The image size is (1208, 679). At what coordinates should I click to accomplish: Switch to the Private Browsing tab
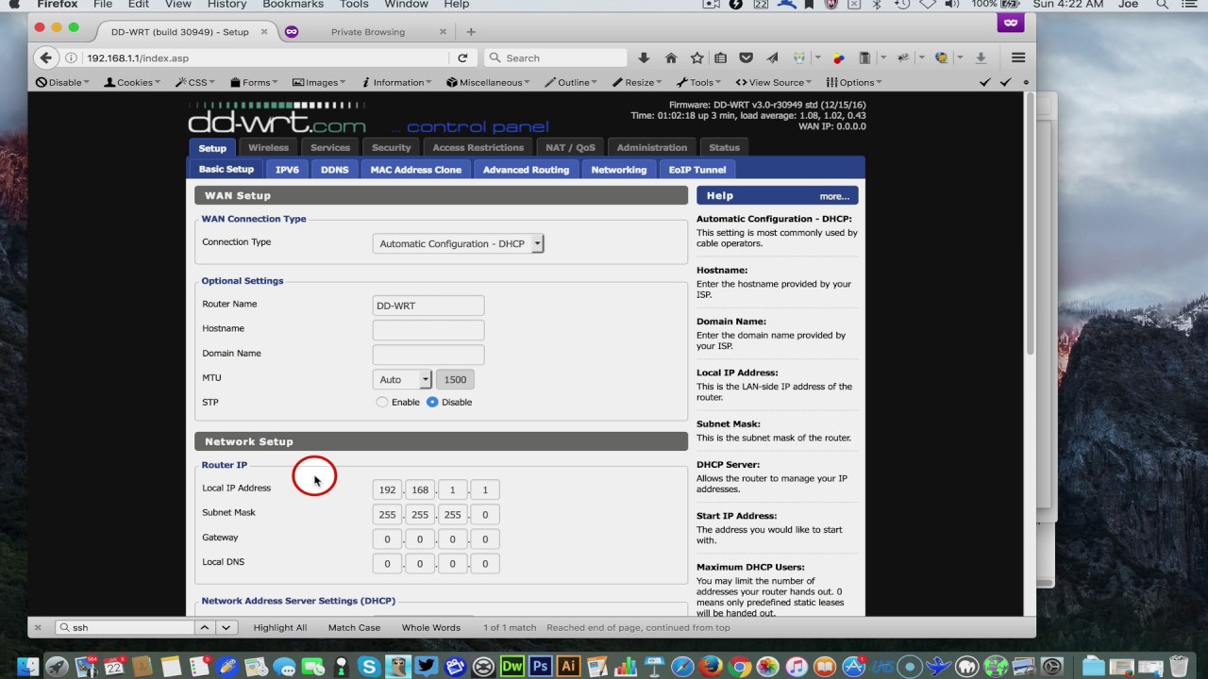point(367,31)
